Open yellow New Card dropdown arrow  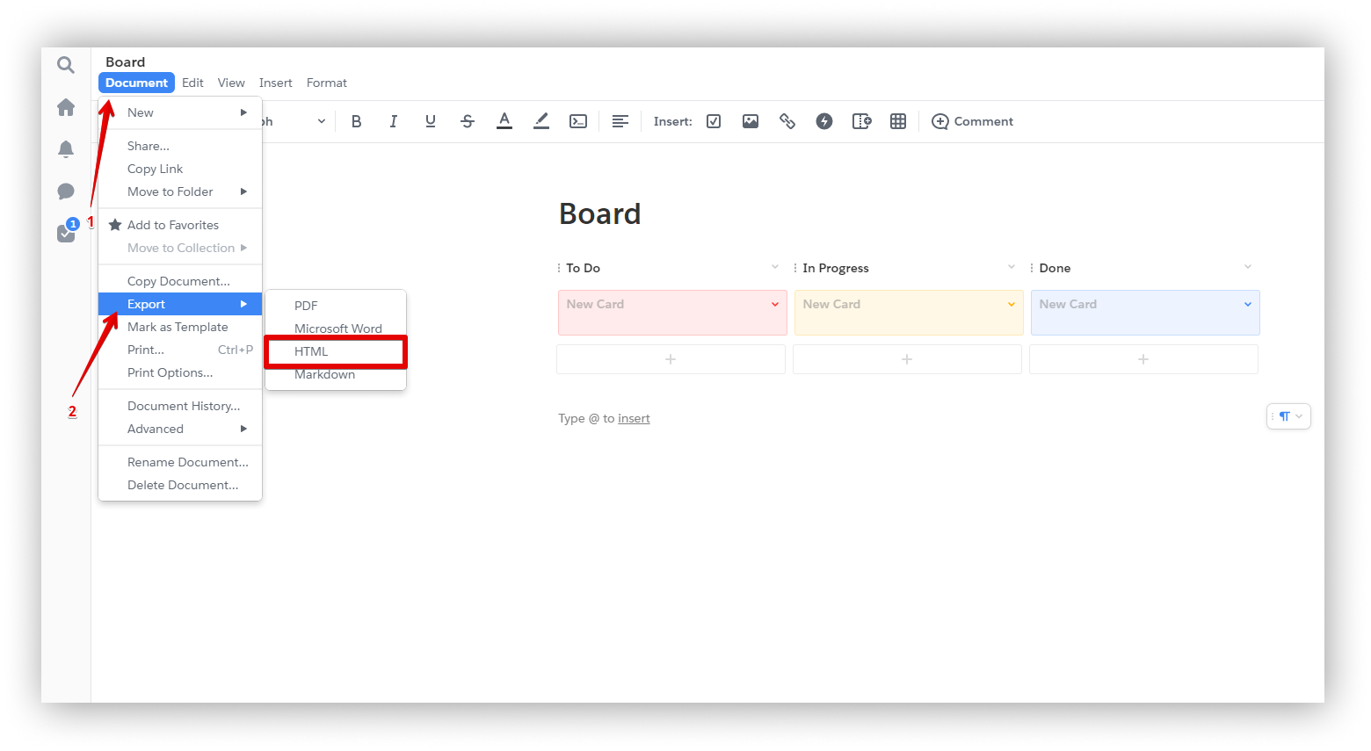(x=1012, y=304)
